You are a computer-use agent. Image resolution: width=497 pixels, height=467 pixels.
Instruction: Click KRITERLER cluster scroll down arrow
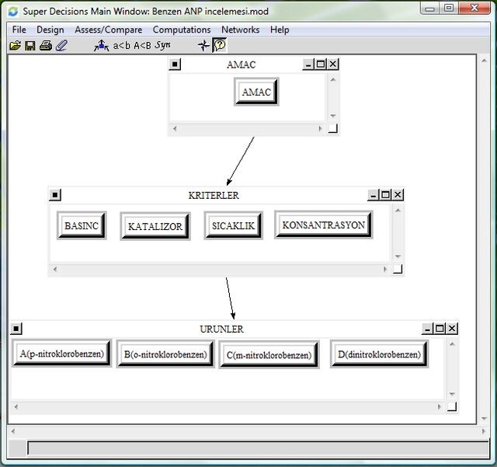[398, 256]
